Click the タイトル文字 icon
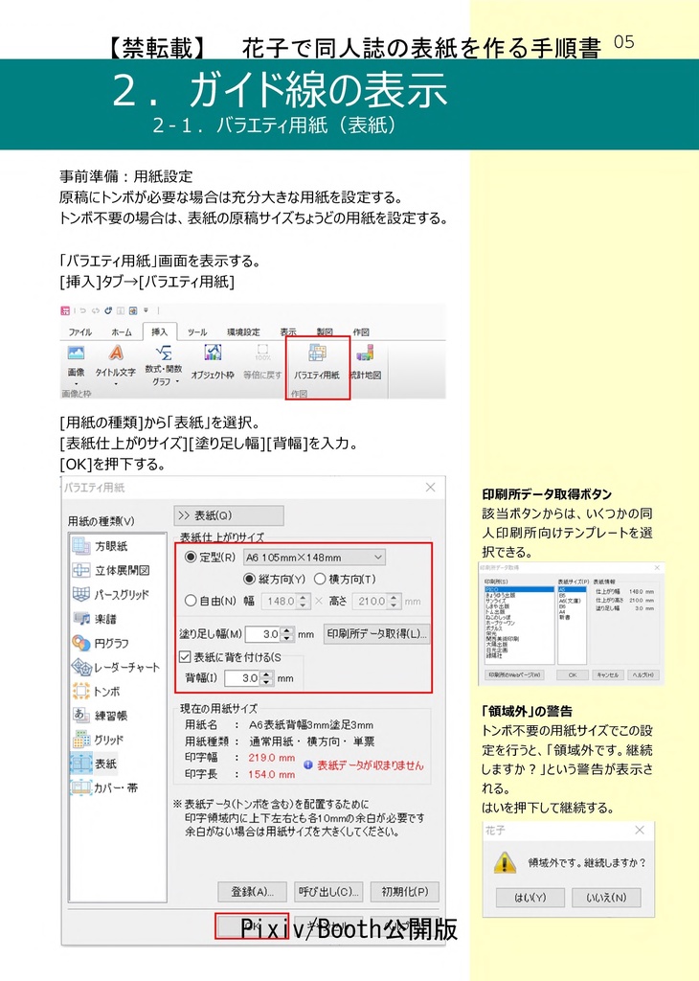The height and width of the screenshot is (981, 699). (116, 353)
